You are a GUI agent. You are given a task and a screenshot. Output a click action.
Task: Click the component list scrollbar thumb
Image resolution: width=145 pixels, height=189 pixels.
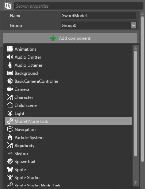[x=136, y=103]
